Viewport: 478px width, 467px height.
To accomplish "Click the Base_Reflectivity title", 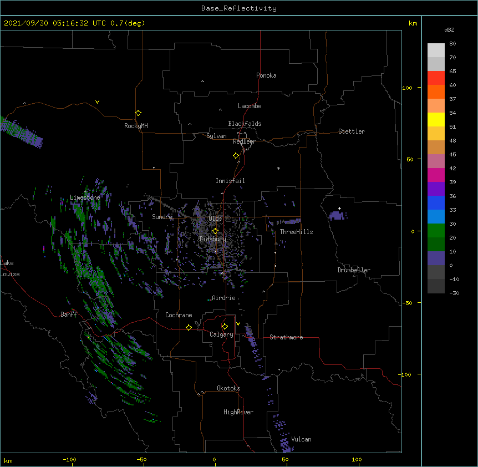I will tap(239, 8).
